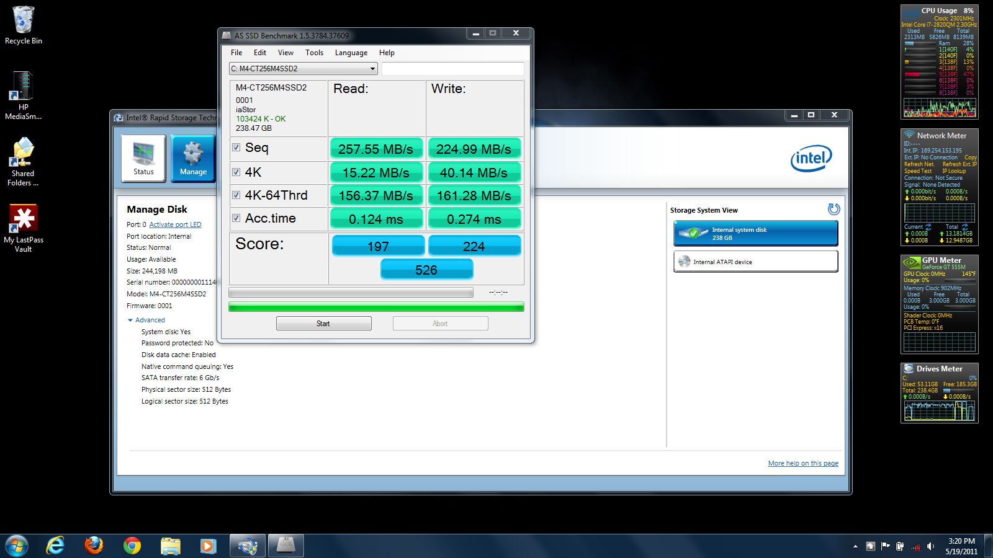Screen dimensions: 993x558
Task: Click the SATA transfer rate: 6 Gb/s line
Action: (x=180, y=378)
